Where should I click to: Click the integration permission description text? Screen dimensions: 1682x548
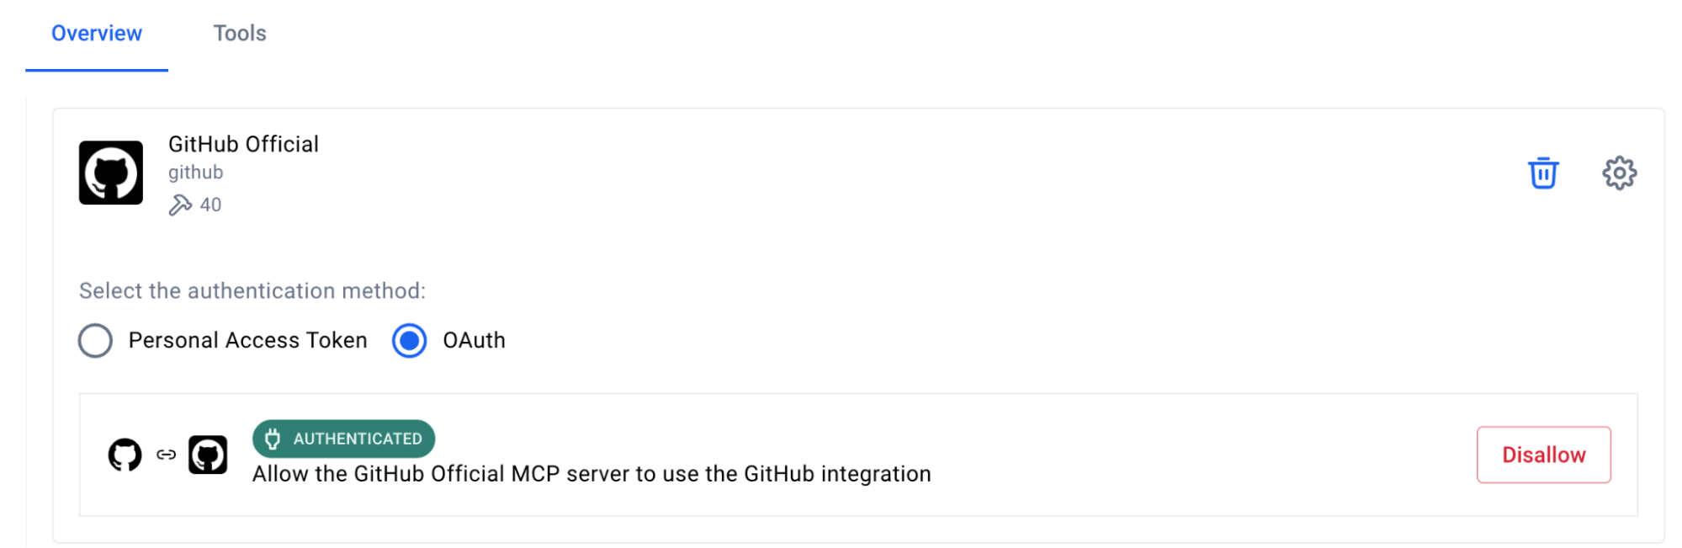(592, 473)
